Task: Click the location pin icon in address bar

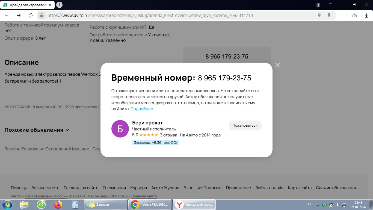Action: [319, 15]
